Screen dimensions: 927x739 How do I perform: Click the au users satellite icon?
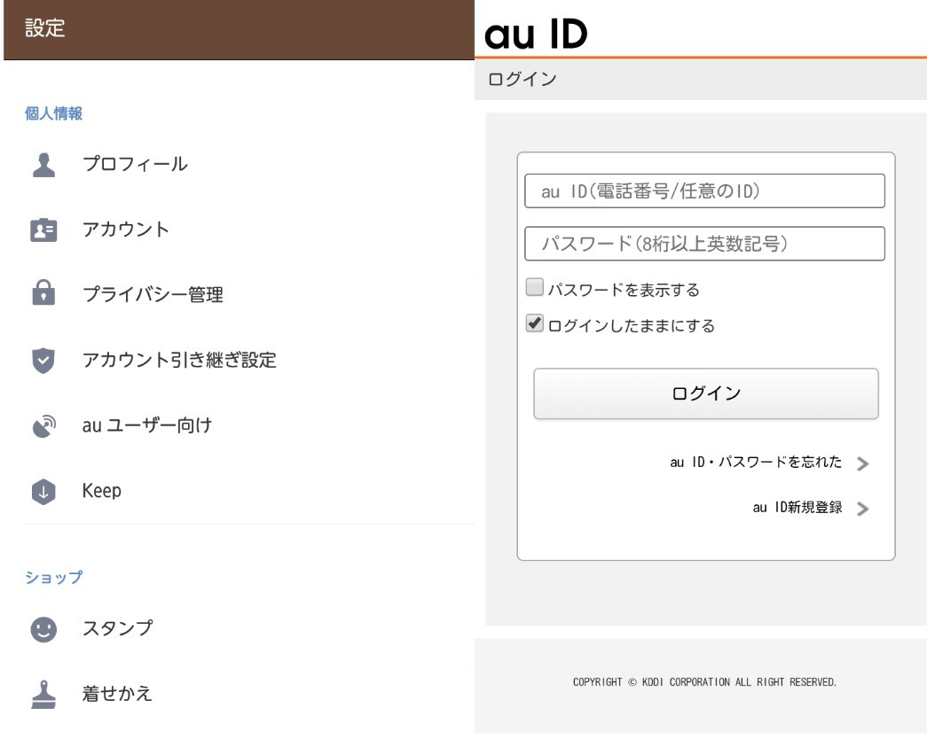(x=43, y=425)
